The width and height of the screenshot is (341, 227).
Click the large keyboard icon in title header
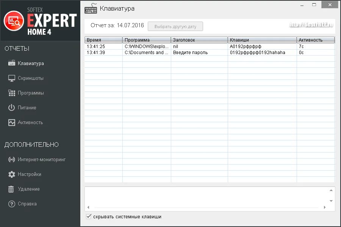pyautogui.click(x=91, y=9)
